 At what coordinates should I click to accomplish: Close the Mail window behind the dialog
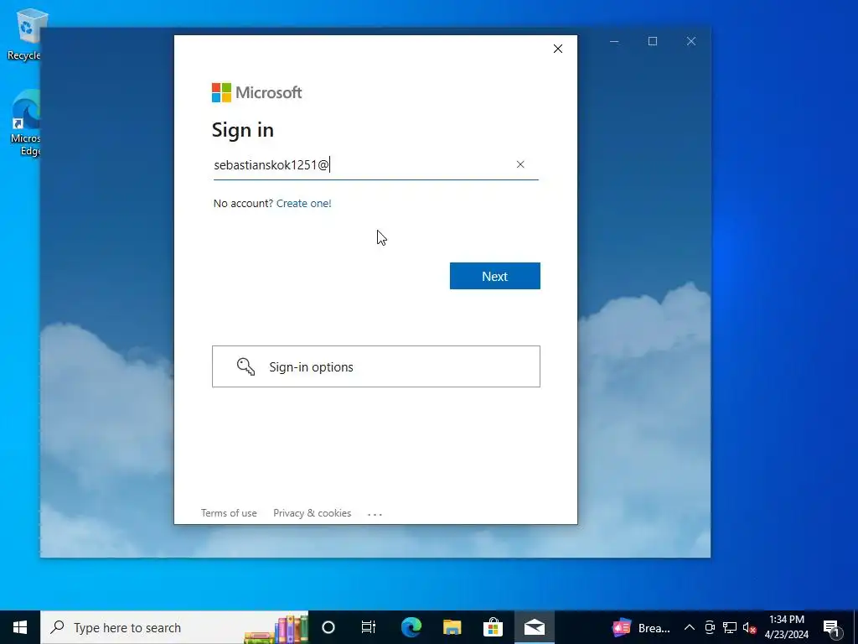coord(691,42)
